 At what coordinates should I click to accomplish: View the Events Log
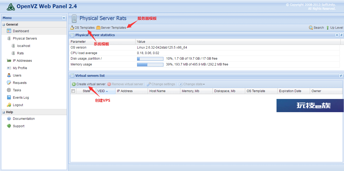[x=21, y=97]
